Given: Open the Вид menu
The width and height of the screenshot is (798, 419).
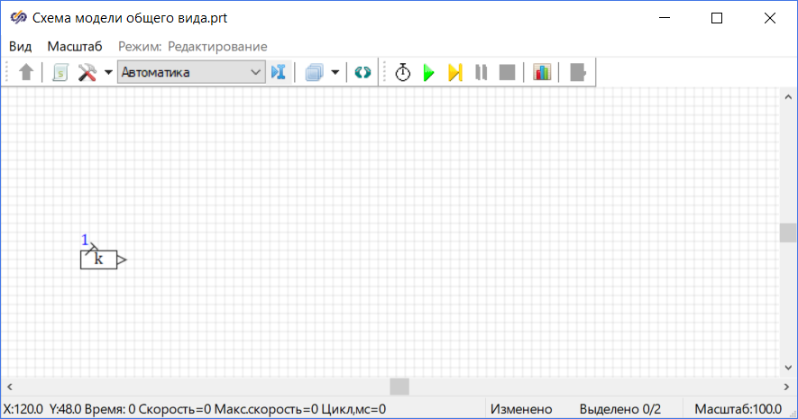Looking at the screenshot, I should pyautogui.click(x=20, y=46).
